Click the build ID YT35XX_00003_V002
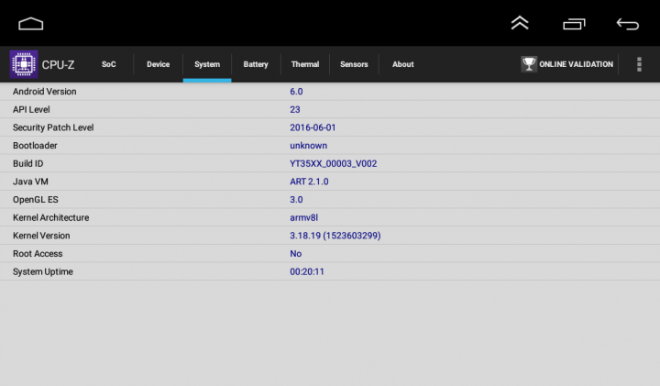This screenshot has width=660, height=386. pyautogui.click(x=334, y=164)
